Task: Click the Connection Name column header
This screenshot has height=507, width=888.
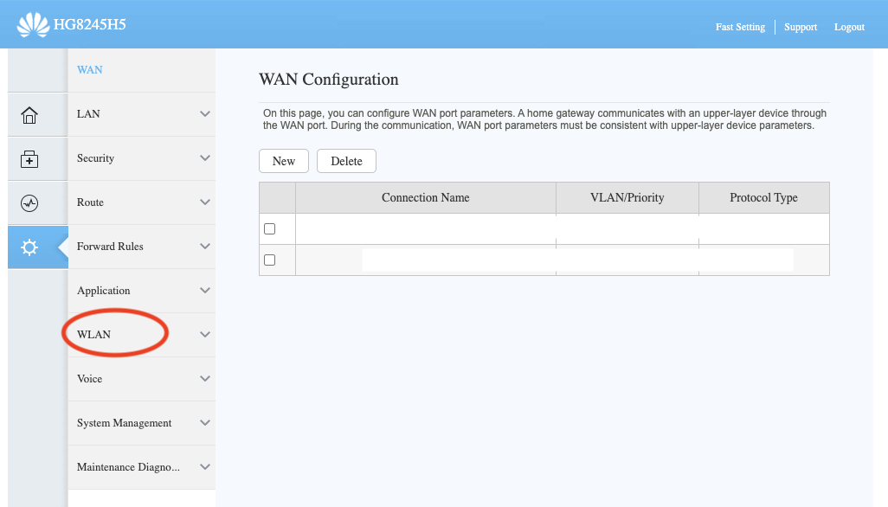Action: point(425,198)
